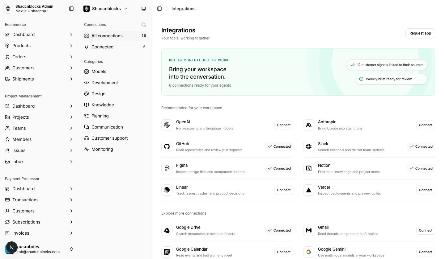Connect the Anthropic integration
This screenshot has height=259, width=445.
click(426, 125)
